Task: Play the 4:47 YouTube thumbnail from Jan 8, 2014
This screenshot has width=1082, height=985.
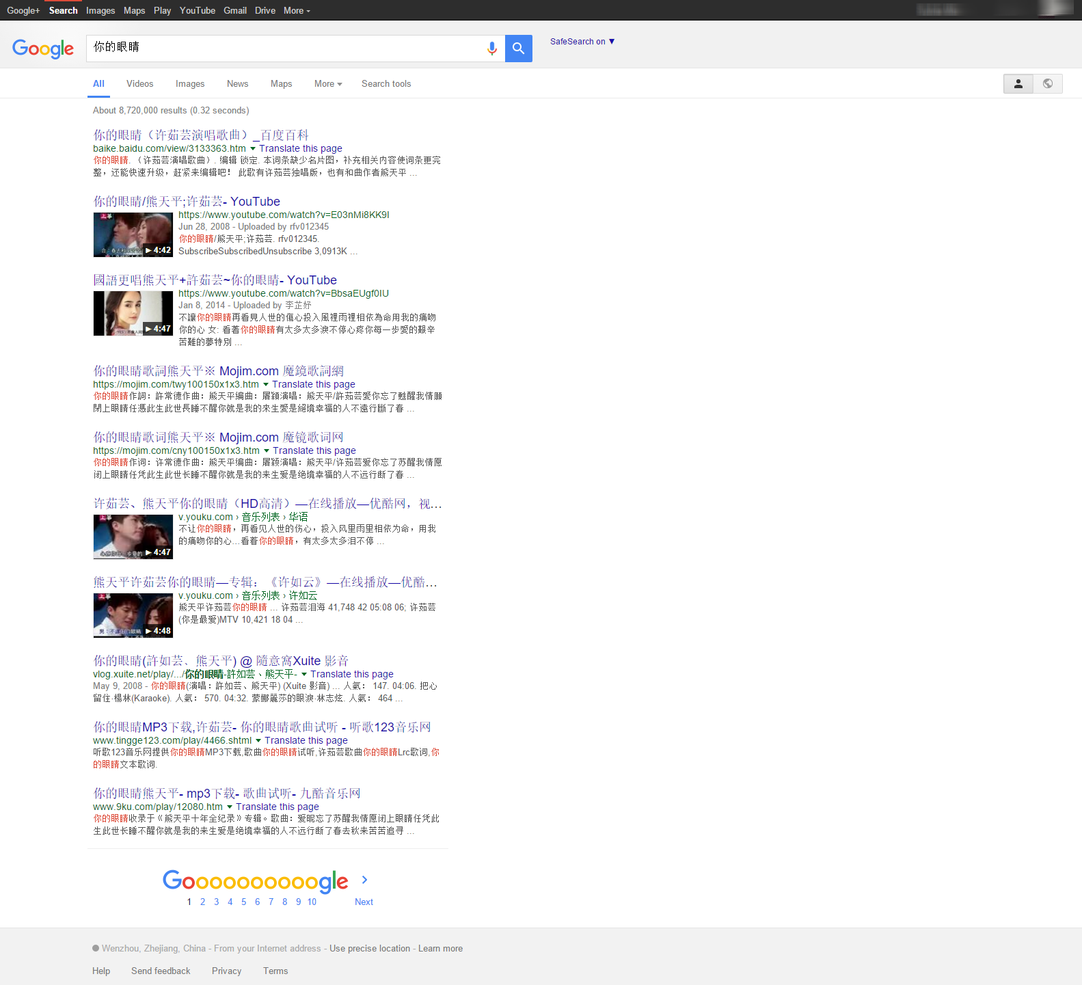Action: [x=133, y=313]
